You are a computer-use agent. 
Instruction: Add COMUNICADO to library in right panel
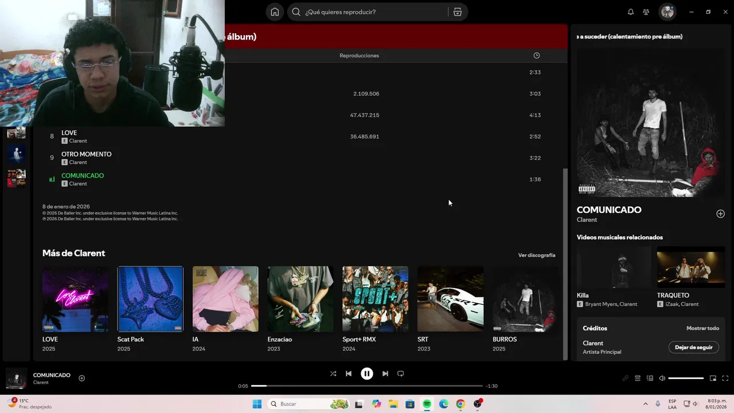721,214
